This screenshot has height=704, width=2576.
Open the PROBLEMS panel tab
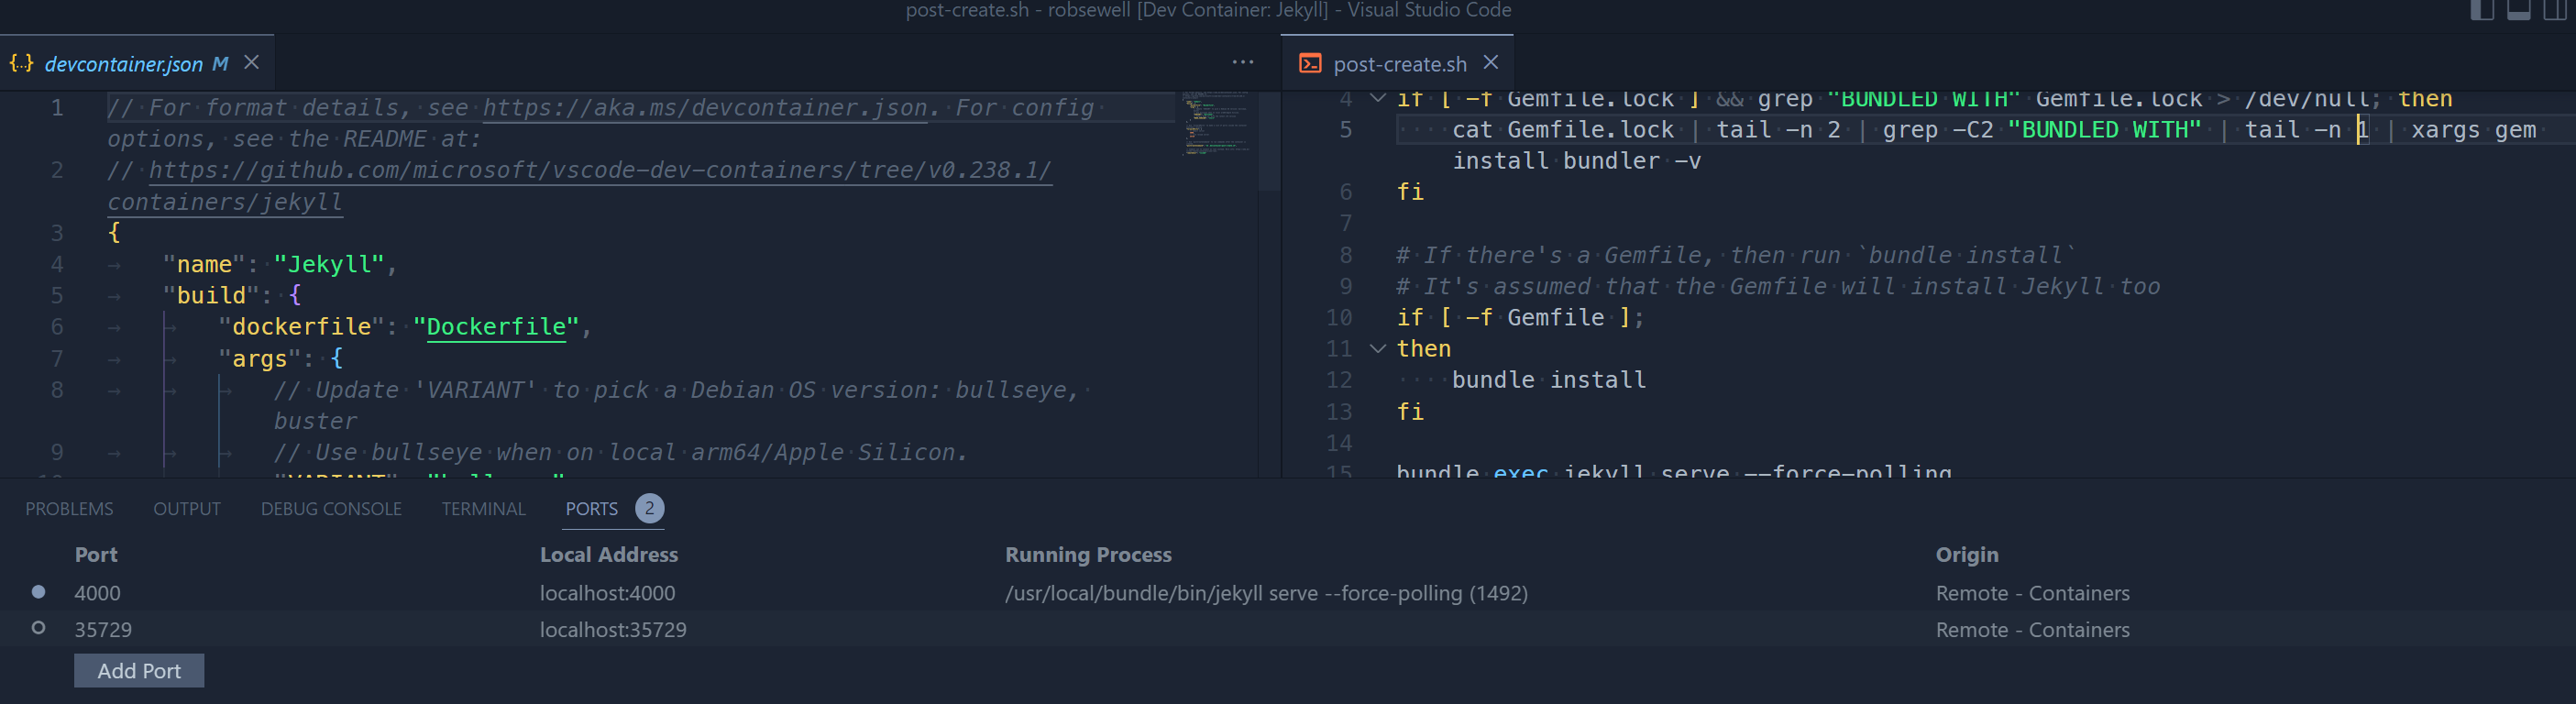(x=69, y=509)
